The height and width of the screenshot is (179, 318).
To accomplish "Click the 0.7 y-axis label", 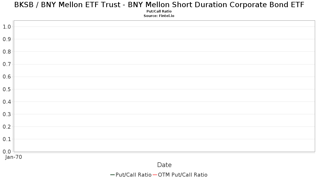I will tap(7, 64).
